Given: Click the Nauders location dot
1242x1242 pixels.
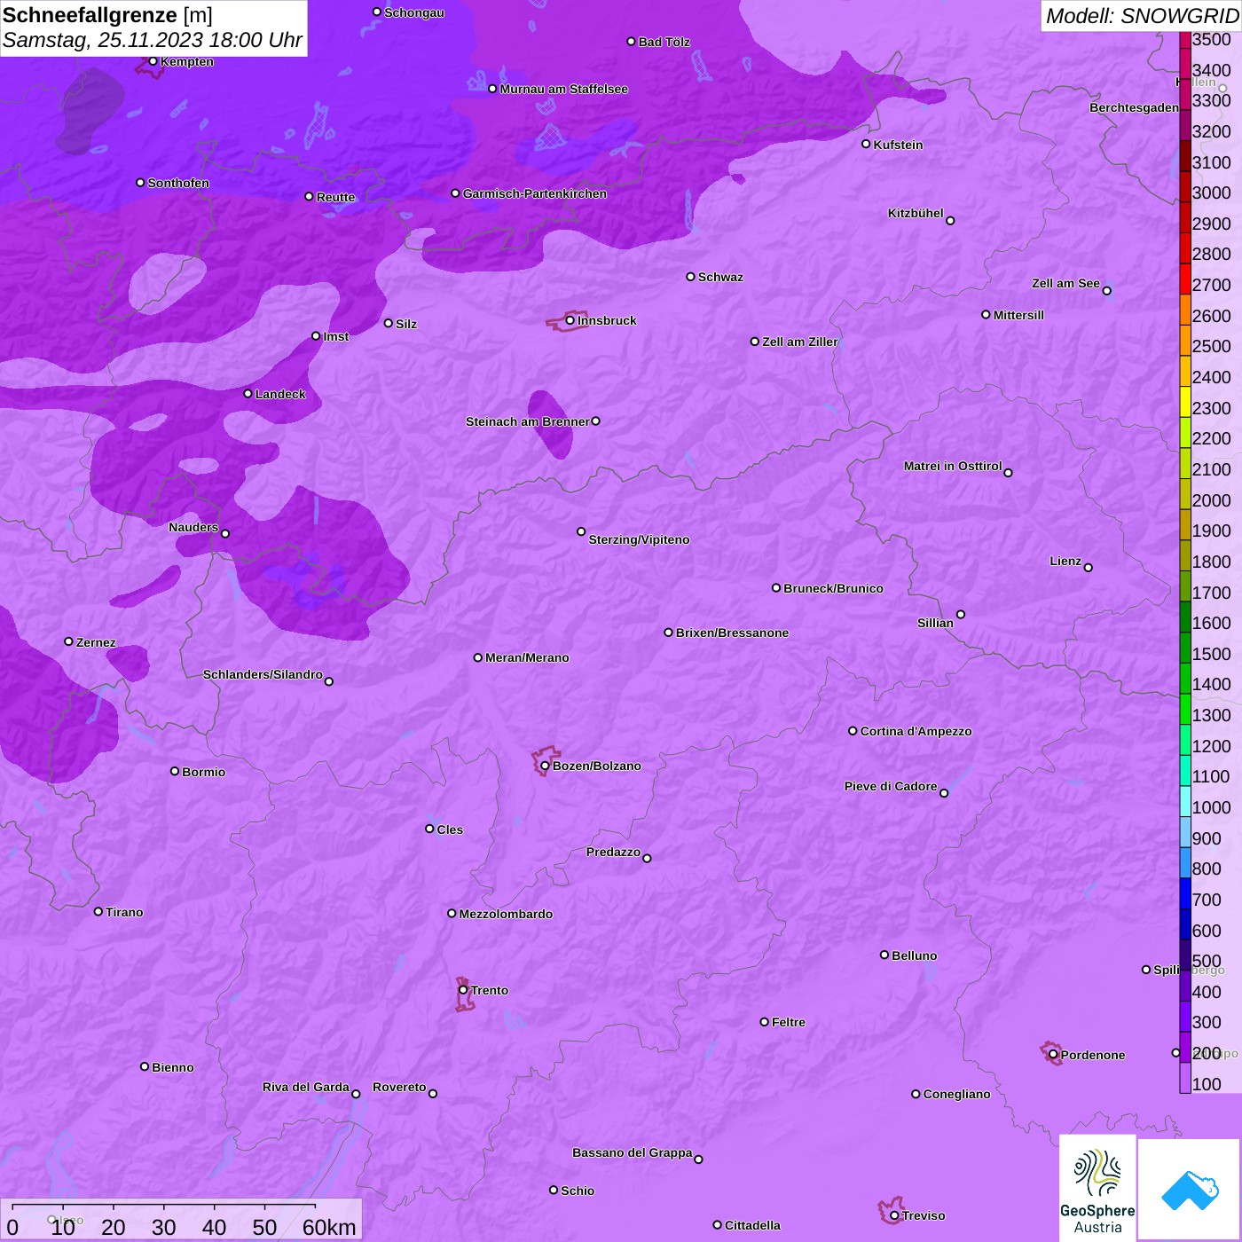Looking at the screenshot, I should [x=225, y=533].
